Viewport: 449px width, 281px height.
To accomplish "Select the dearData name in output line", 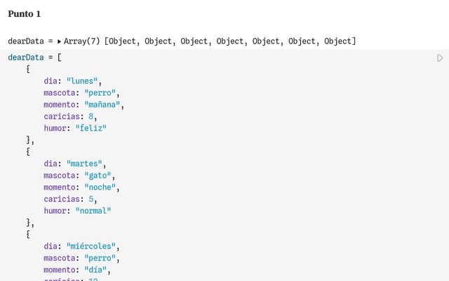I will click(x=26, y=41).
